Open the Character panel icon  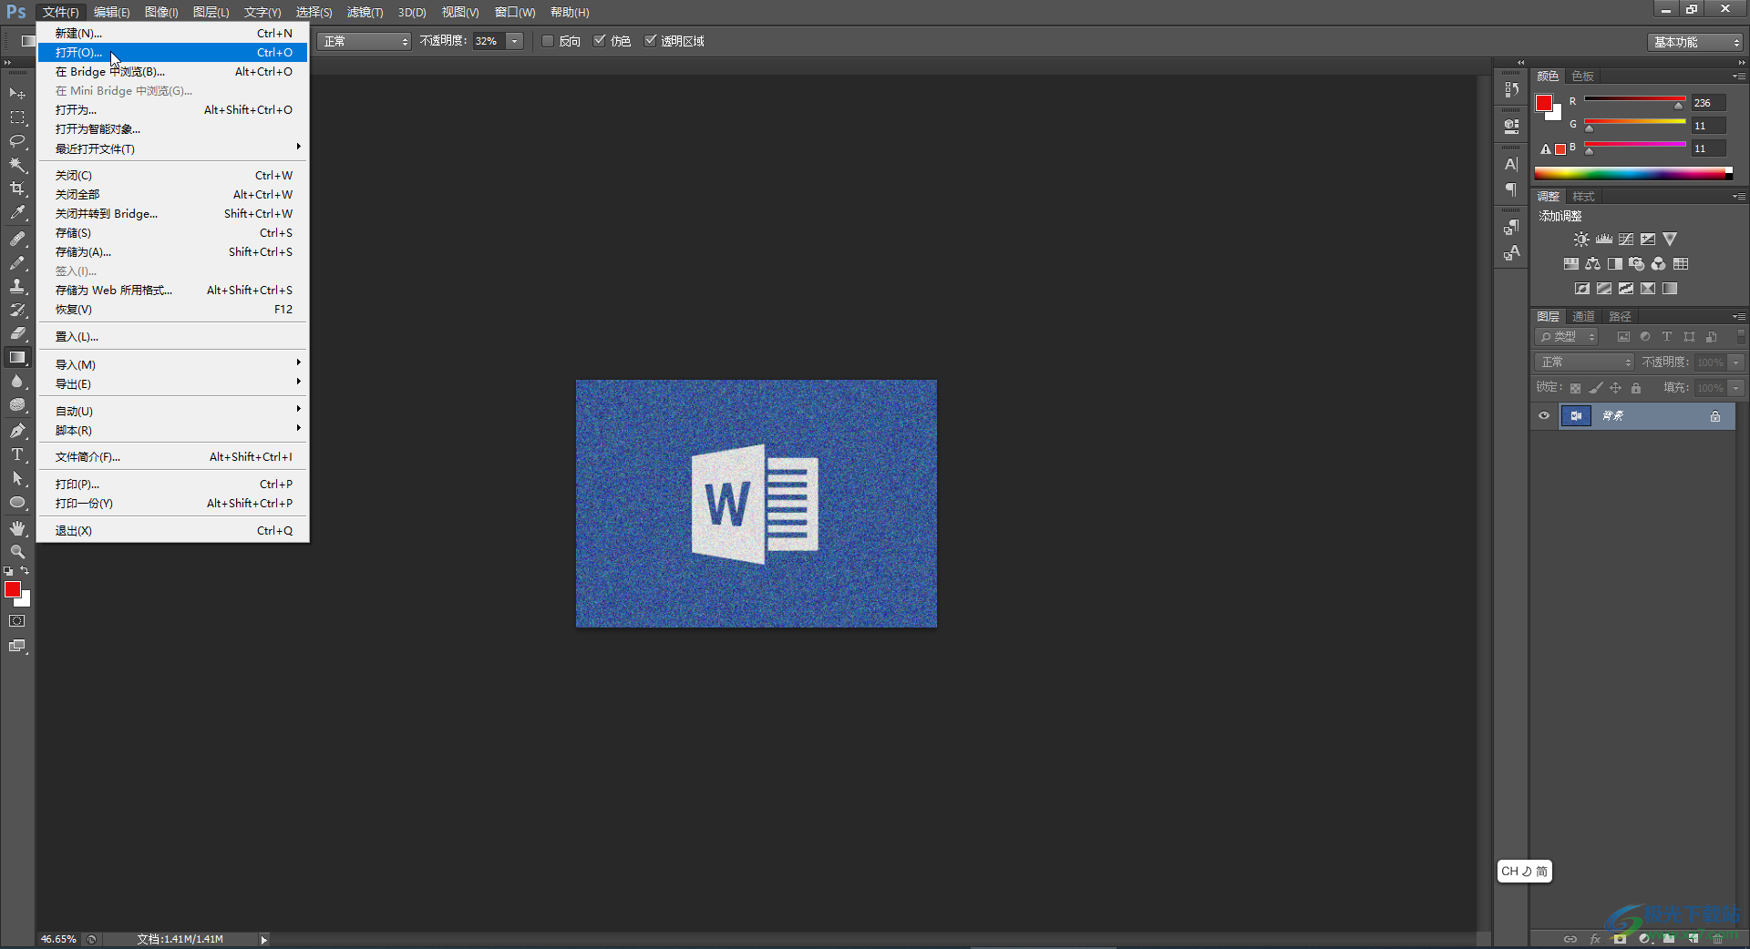pos(1511,165)
